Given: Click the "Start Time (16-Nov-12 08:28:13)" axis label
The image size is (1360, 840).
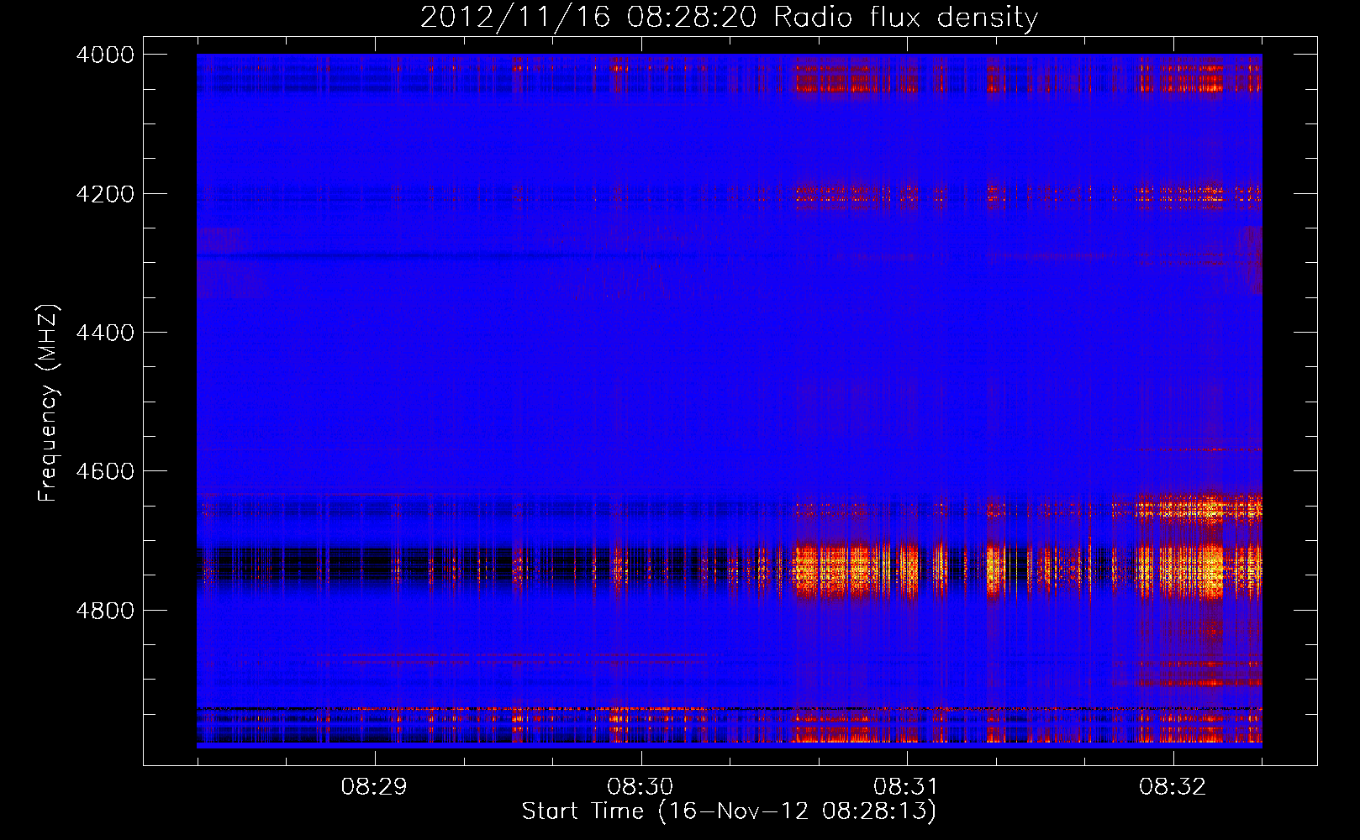Looking at the screenshot, I should click(729, 811).
